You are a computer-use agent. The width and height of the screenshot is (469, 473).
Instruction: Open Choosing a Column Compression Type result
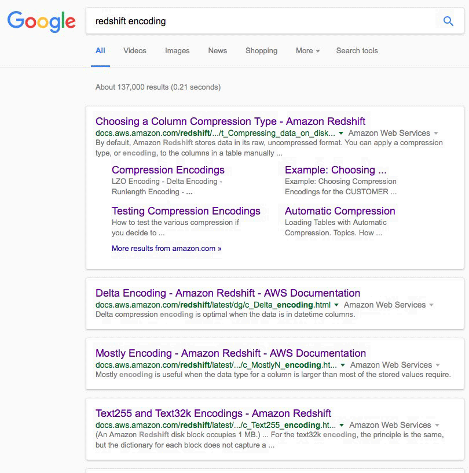(x=230, y=121)
